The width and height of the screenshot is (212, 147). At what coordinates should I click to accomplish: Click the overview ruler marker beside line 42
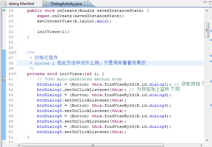[x=211, y=81]
